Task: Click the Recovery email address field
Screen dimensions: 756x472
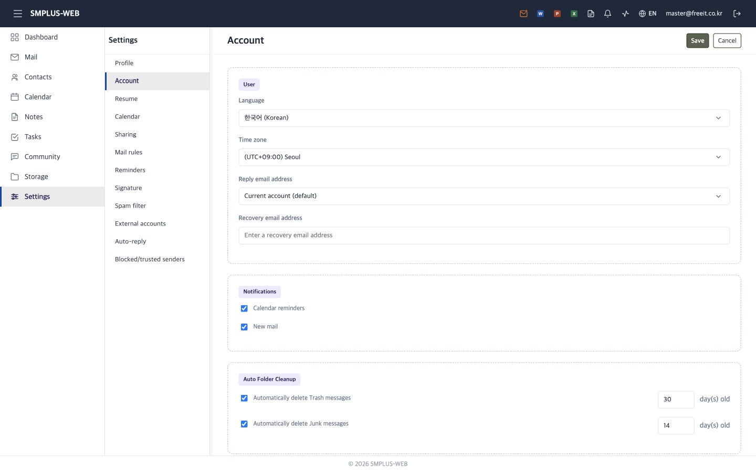Action: 484,235
